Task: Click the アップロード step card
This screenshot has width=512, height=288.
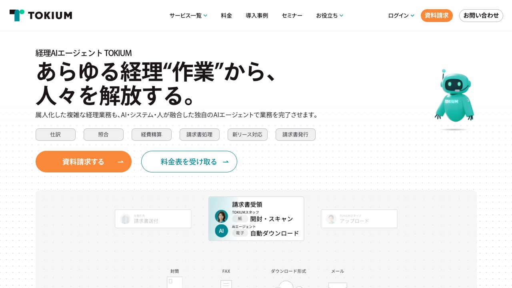Action: (359, 219)
